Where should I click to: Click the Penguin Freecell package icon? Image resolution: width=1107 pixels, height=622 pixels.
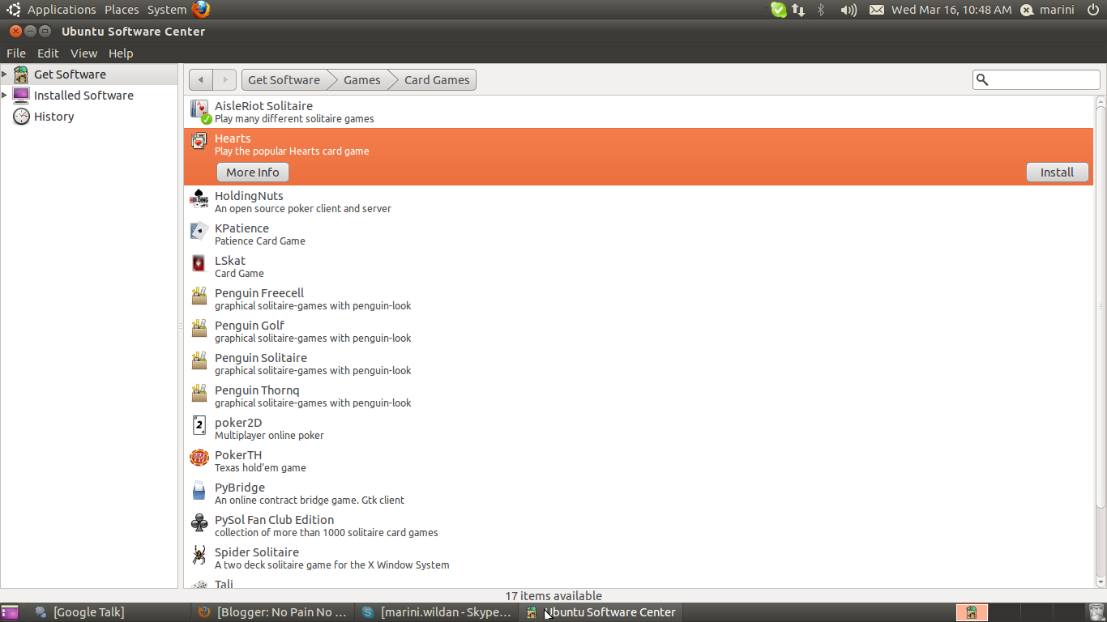point(199,296)
